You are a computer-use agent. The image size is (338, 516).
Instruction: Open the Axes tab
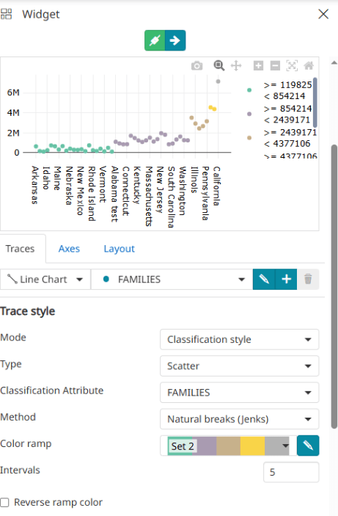(69, 249)
